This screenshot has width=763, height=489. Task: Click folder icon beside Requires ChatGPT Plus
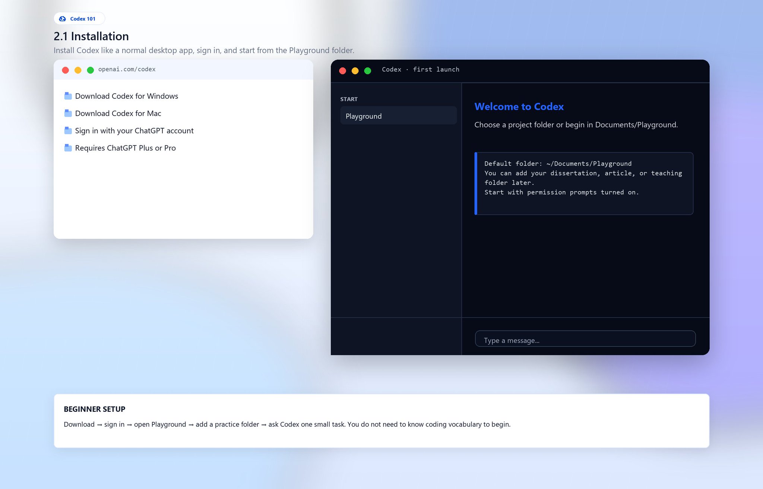point(68,148)
